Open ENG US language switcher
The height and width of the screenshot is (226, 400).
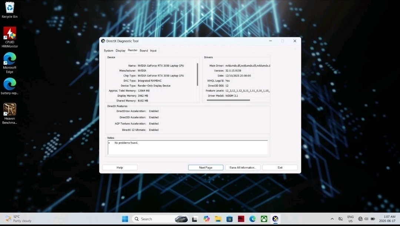(350, 219)
